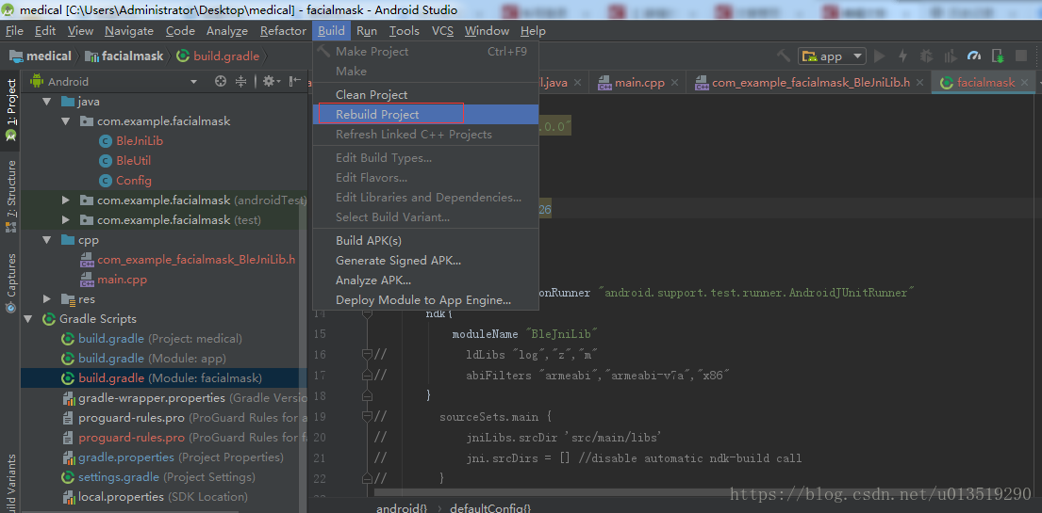Image resolution: width=1042 pixels, height=513 pixels.
Task: Click Scroll from Source crosshair icon
Action: coord(221,82)
